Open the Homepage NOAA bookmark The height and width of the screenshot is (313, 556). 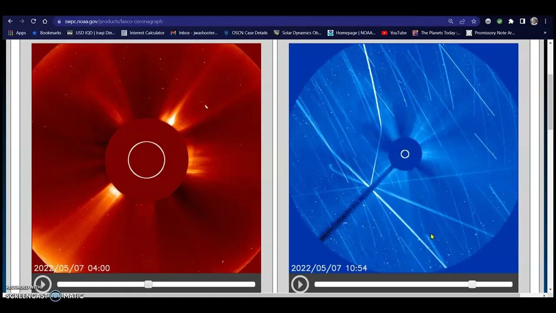(x=352, y=33)
